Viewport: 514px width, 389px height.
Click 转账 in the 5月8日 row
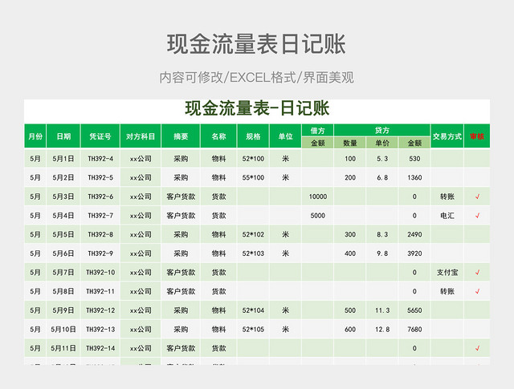click(447, 291)
